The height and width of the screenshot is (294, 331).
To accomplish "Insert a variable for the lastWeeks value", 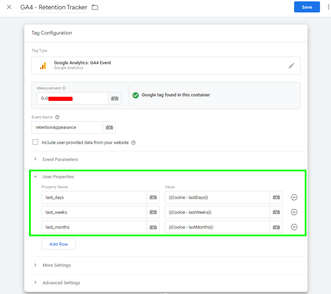I will pyautogui.click(x=276, y=212).
